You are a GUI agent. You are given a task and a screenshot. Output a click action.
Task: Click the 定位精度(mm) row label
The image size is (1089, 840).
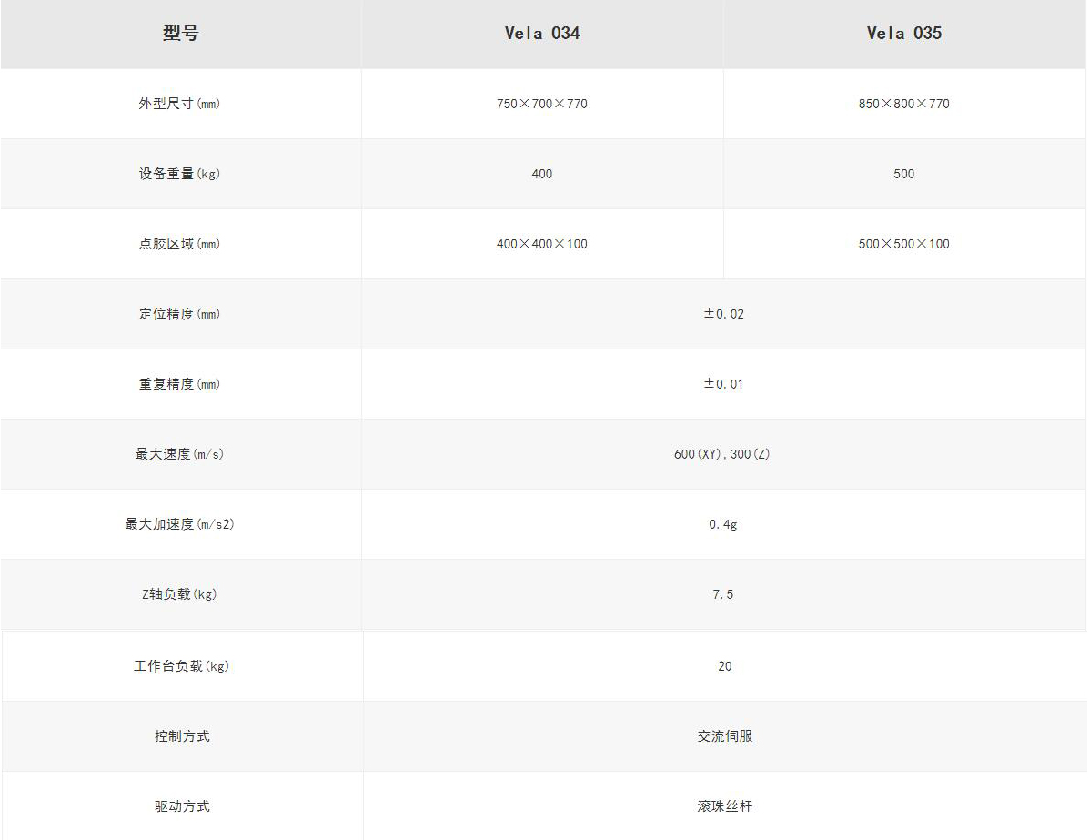[179, 314]
